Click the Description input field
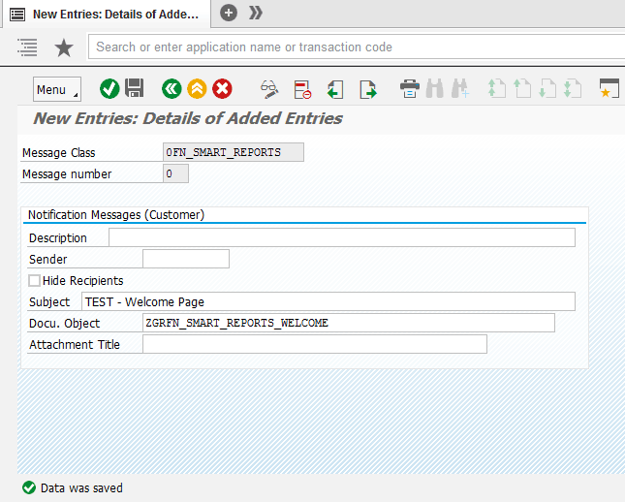 point(341,238)
